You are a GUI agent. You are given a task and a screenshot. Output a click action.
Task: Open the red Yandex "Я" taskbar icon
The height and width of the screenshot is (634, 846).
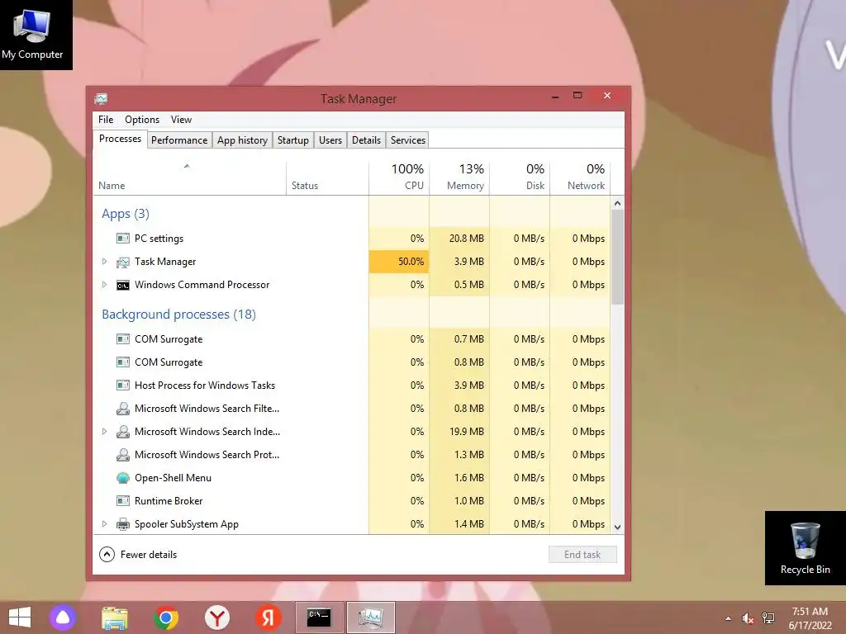[x=269, y=617]
